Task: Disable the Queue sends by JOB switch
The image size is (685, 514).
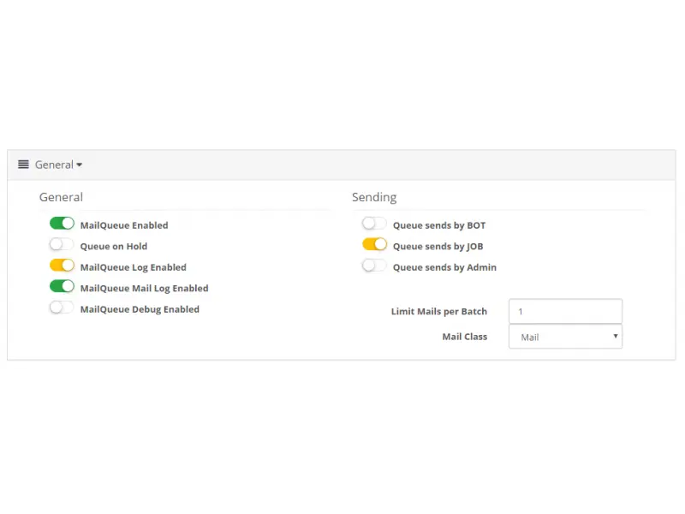Action: [x=374, y=244]
